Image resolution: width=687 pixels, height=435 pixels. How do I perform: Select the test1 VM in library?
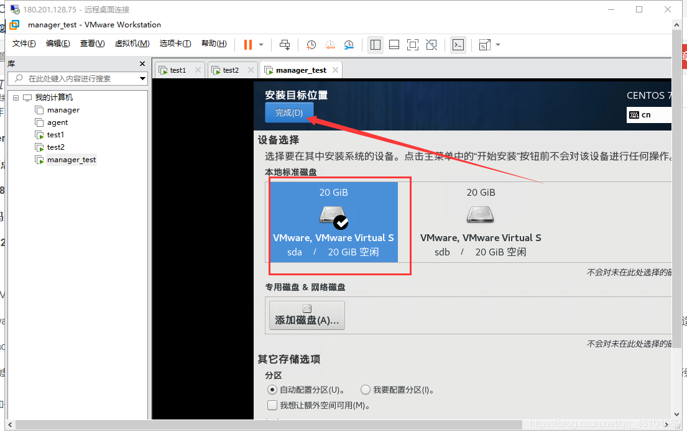pyautogui.click(x=55, y=134)
